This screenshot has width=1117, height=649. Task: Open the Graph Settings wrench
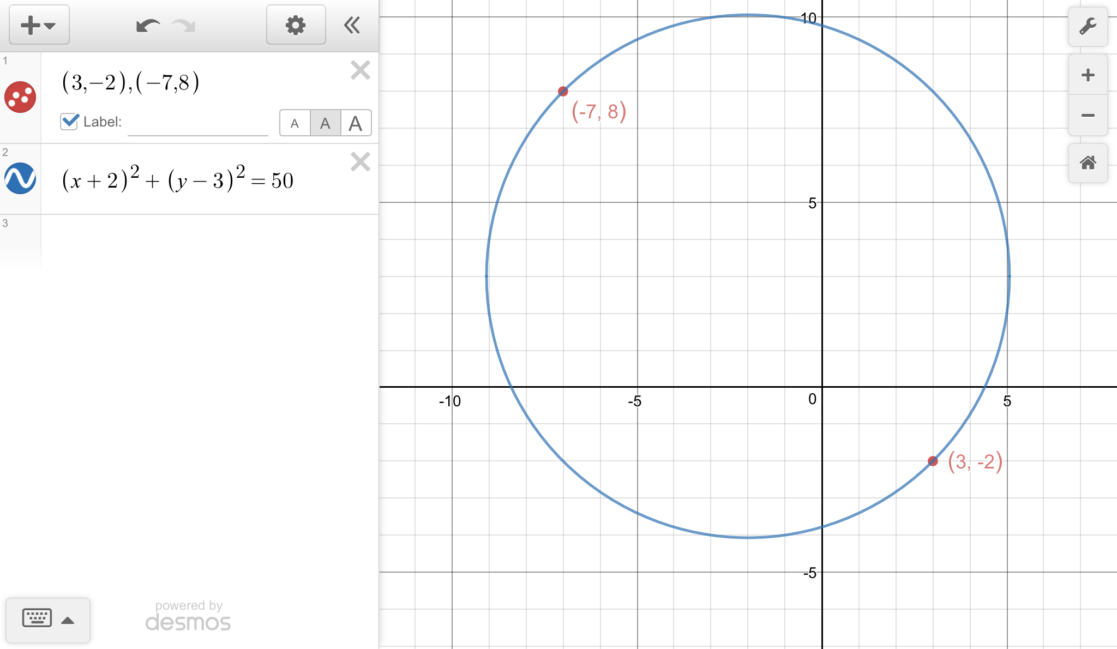point(1088,26)
